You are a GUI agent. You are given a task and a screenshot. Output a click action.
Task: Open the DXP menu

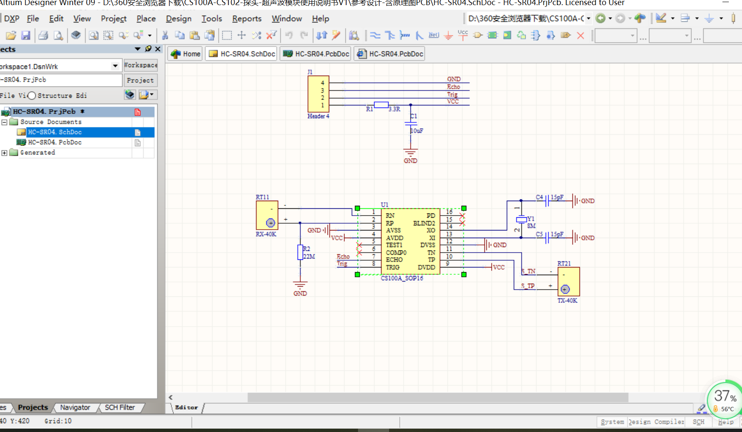point(11,19)
